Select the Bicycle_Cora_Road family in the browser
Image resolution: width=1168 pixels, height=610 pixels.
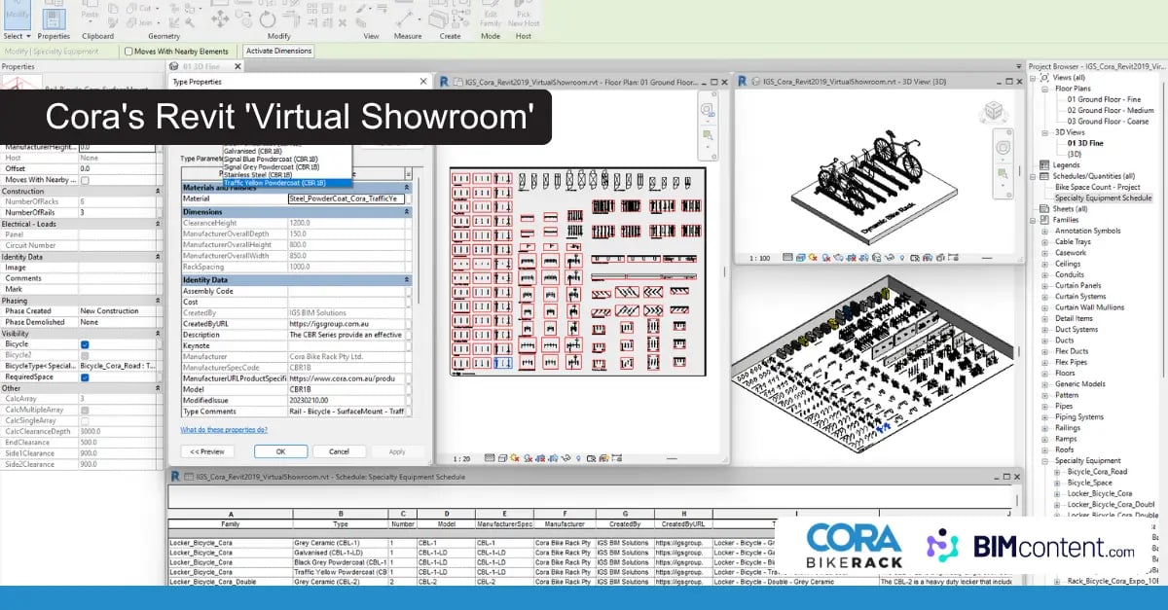coord(1097,472)
